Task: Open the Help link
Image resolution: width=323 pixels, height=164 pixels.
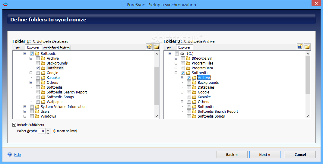Action: [17, 155]
